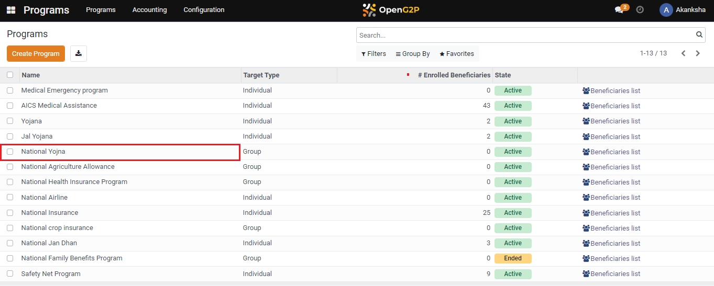Go to next page arrow
This screenshot has width=714, height=286.
[x=698, y=53]
